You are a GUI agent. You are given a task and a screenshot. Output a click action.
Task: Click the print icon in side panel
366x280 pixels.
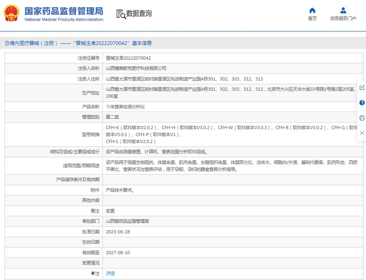pyautogui.click(x=362, y=118)
